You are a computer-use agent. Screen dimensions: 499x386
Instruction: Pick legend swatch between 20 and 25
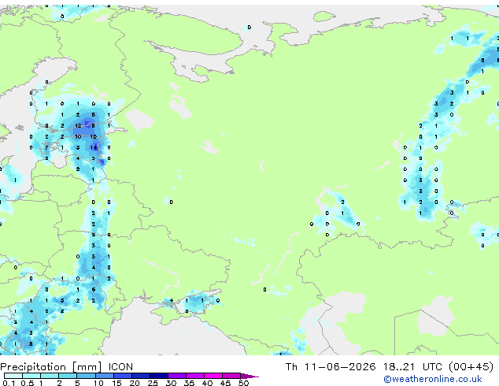point(141,376)
